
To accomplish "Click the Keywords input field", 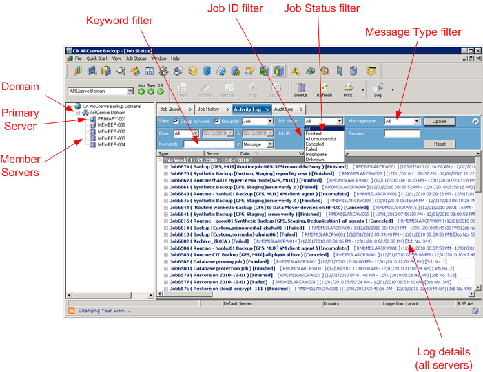I will point(209,144).
